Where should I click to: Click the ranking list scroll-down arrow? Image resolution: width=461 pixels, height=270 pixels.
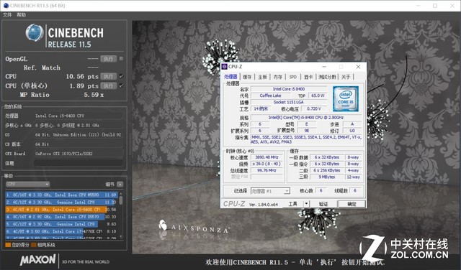pyautogui.click(x=121, y=237)
